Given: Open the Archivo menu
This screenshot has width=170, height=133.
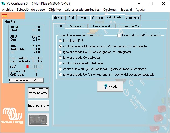Looking at the screenshot, I should coord(8,10).
